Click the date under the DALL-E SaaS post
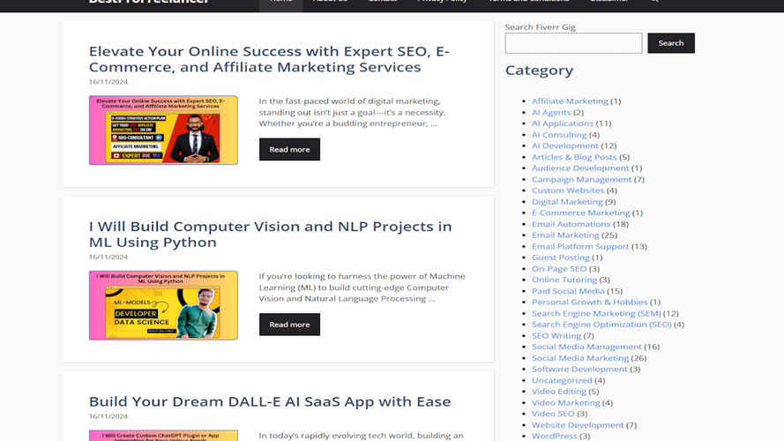Image resolution: width=784 pixels, height=441 pixels. click(108, 416)
